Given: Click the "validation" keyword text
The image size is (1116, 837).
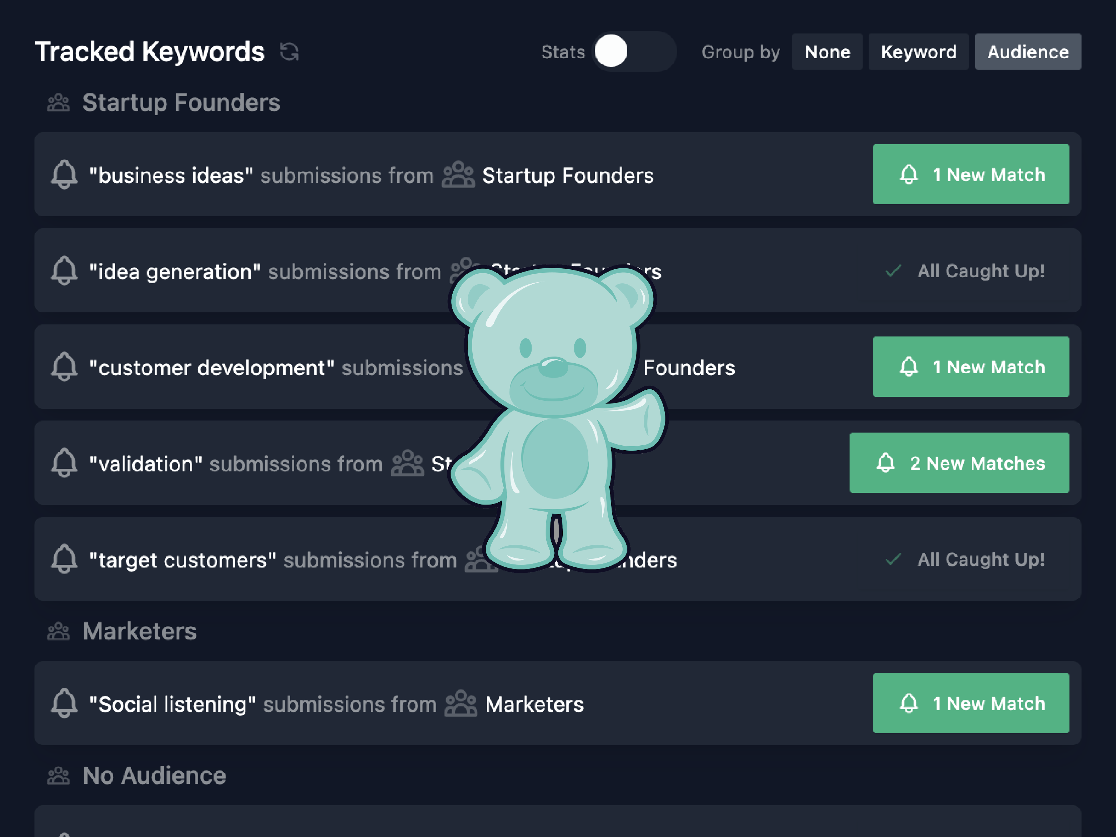Looking at the screenshot, I should 146,464.
